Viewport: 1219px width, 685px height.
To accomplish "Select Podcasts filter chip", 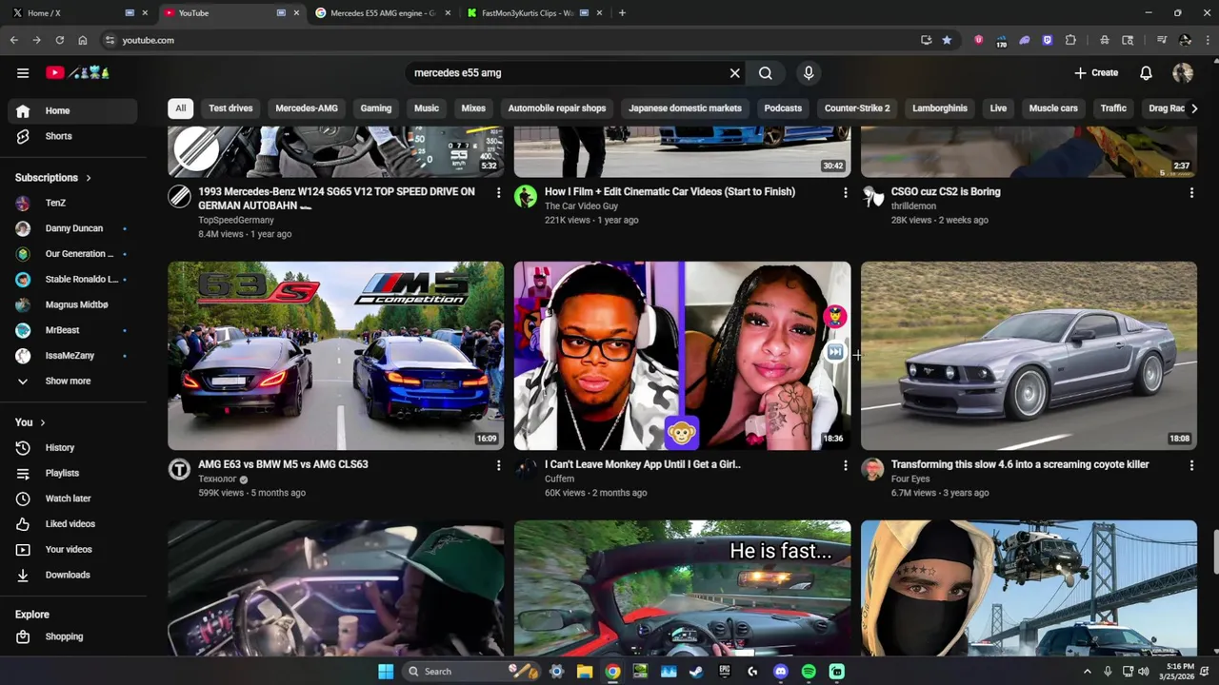I will 783,108.
